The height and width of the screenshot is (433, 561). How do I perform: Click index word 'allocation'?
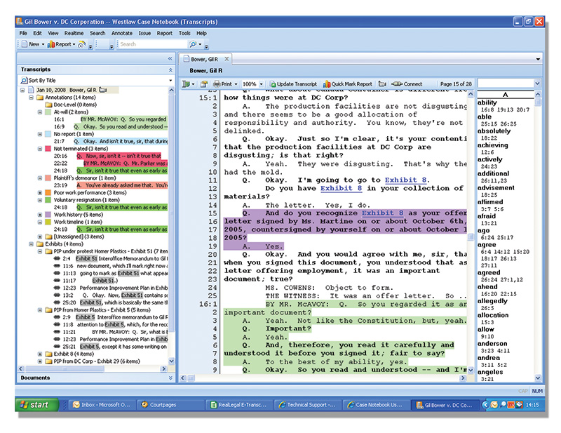(493, 315)
